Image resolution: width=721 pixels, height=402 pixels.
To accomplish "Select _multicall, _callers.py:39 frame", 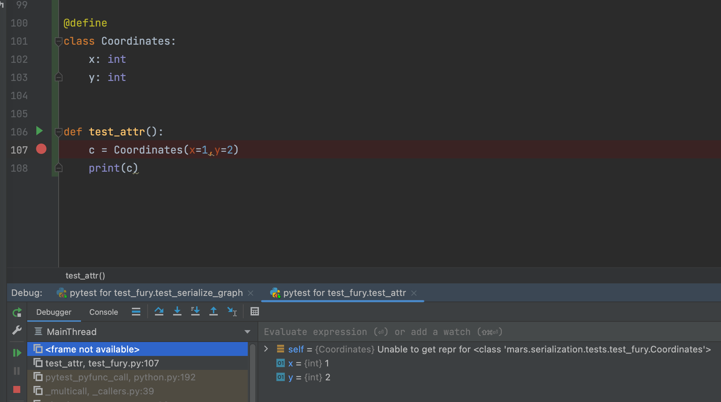I will pyautogui.click(x=137, y=391).
